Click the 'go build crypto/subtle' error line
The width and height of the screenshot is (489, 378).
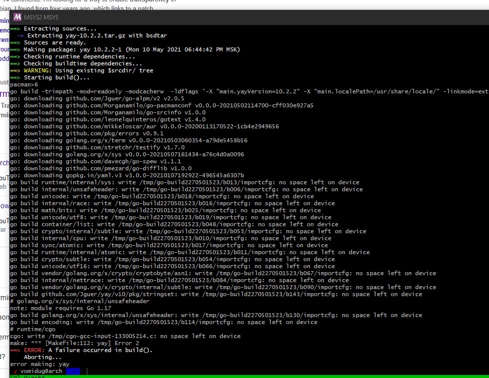click(173, 259)
